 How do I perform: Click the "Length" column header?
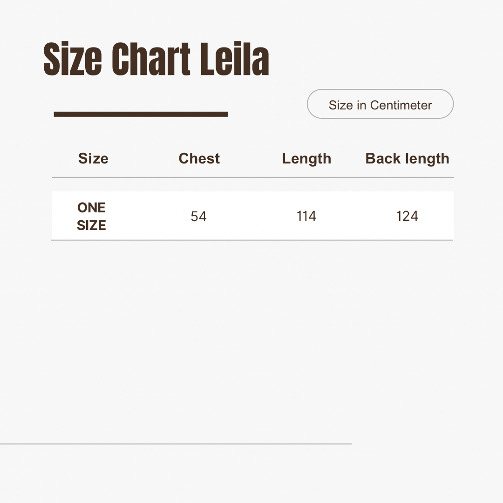(x=306, y=159)
